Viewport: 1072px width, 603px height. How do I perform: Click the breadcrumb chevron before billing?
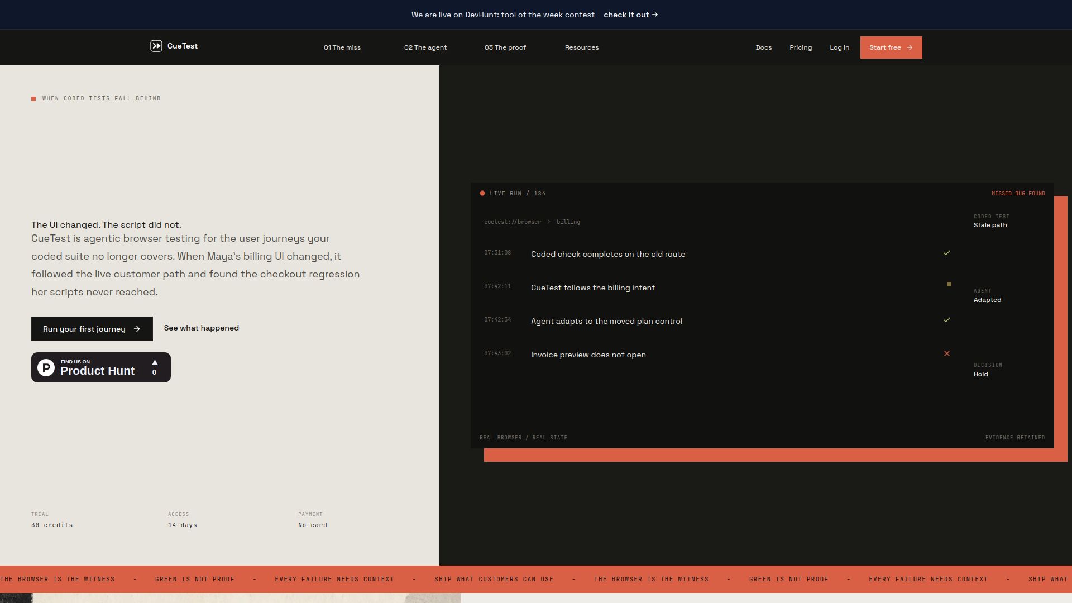[x=549, y=222]
